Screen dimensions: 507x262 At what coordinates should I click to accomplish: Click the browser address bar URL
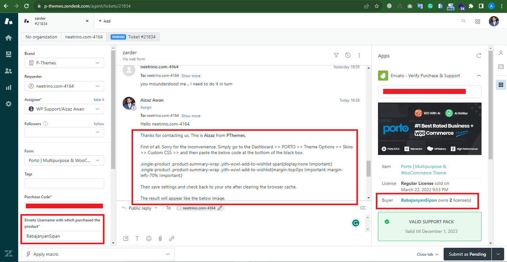87,6
